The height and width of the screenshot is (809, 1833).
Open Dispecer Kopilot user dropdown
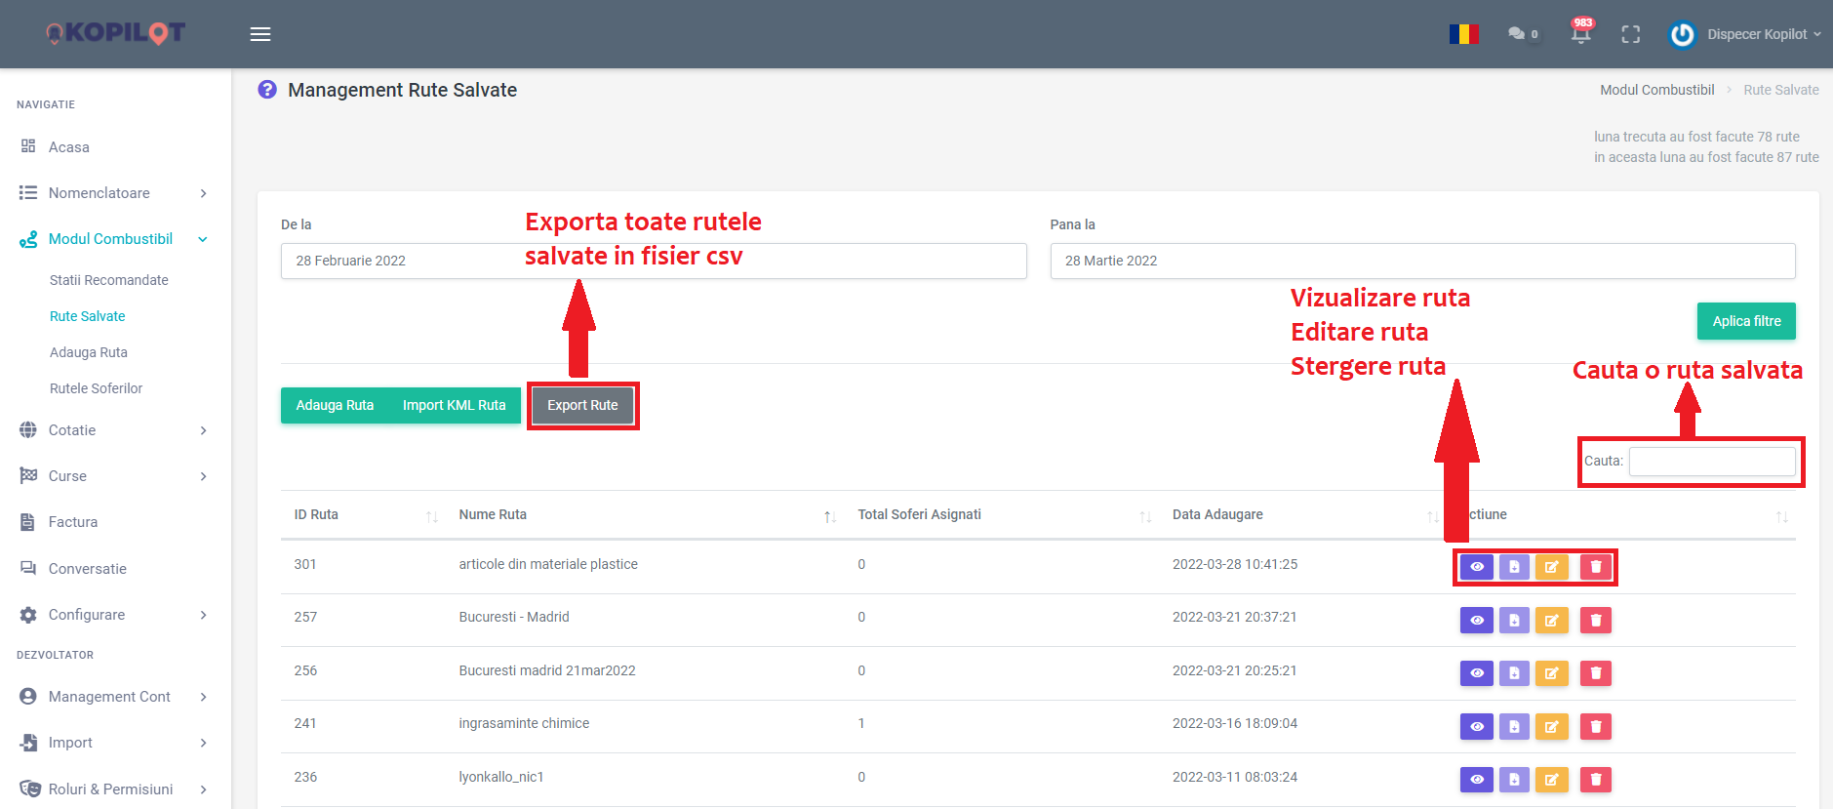[1763, 34]
